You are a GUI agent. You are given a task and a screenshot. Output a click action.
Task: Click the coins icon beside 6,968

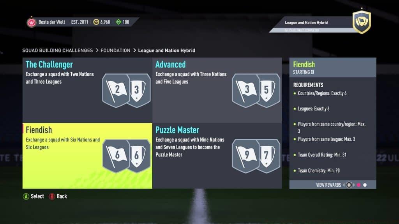pyautogui.click(x=96, y=22)
